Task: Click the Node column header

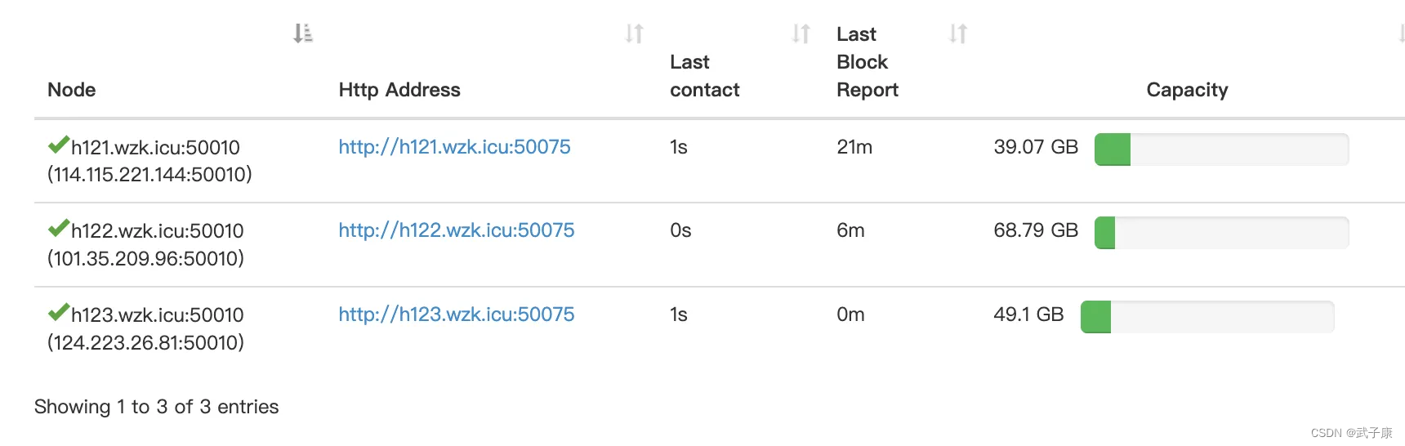Action: point(72,90)
